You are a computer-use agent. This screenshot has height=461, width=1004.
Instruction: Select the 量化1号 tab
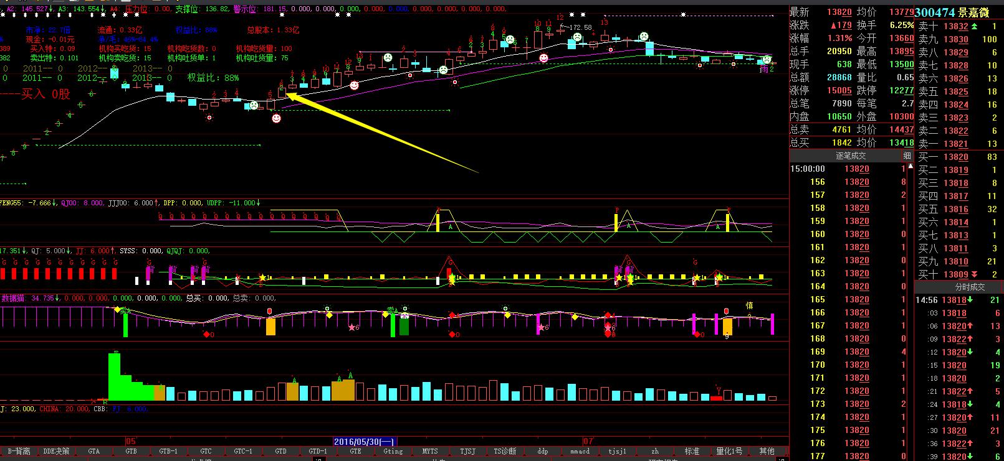tap(729, 451)
